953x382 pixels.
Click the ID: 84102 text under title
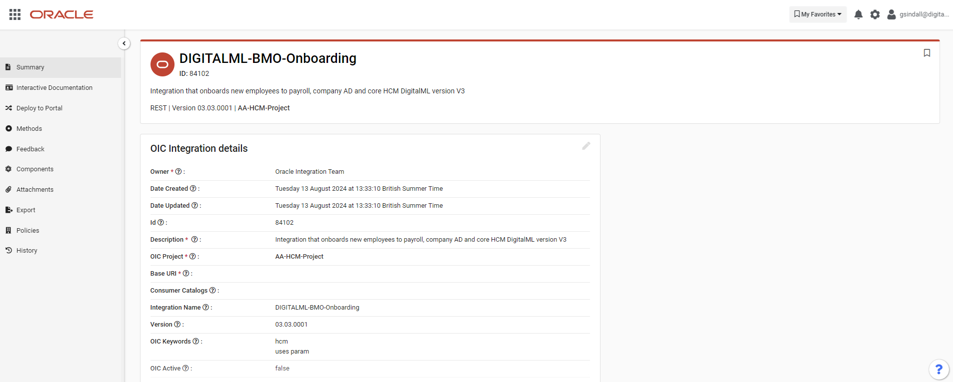pos(194,73)
